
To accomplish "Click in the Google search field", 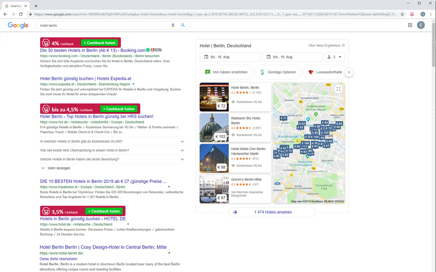I will pos(104,25).
